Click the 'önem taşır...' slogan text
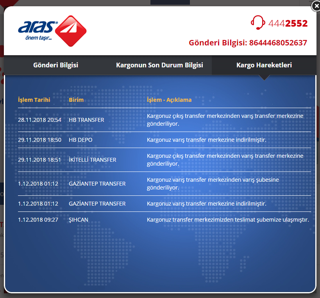This screenshot has width=320, height=298. point(39,38)
